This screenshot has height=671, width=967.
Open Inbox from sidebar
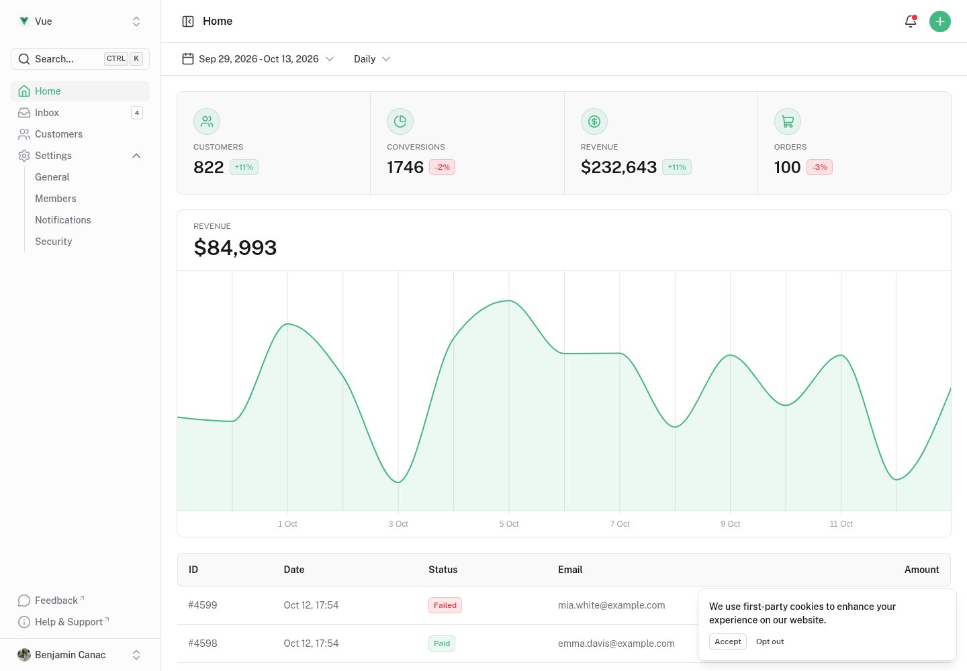tap(80, 113)
